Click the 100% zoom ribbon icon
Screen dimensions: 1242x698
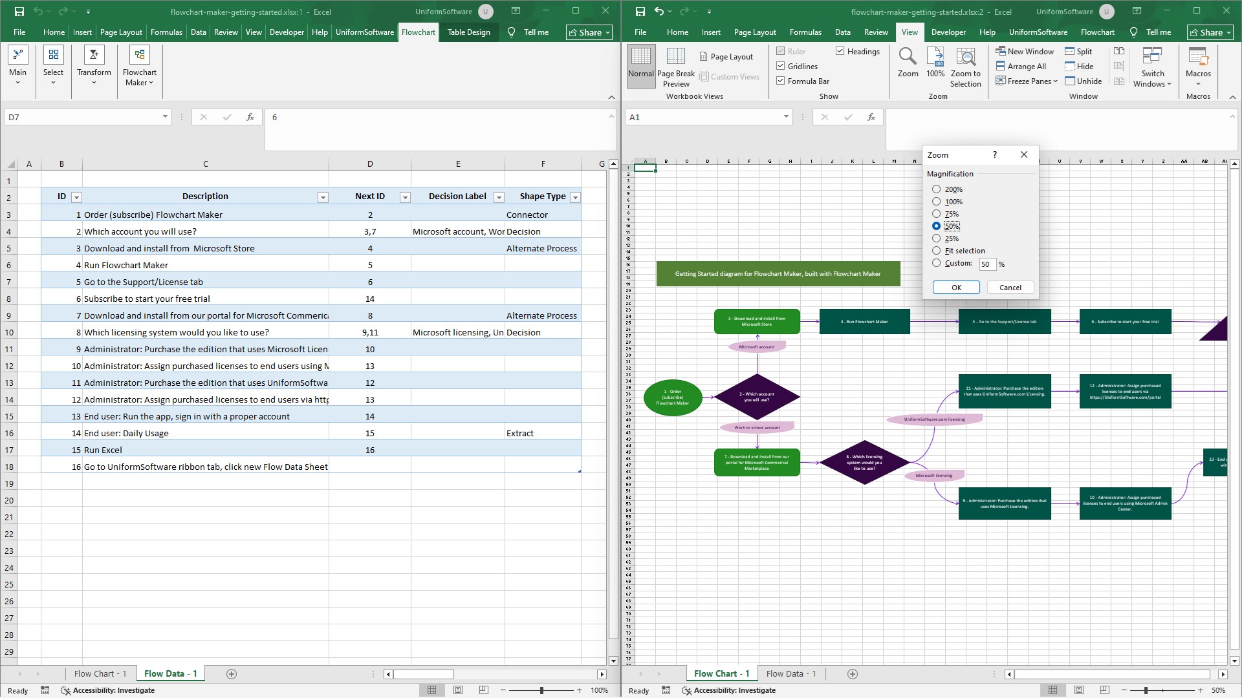point(935,58)
